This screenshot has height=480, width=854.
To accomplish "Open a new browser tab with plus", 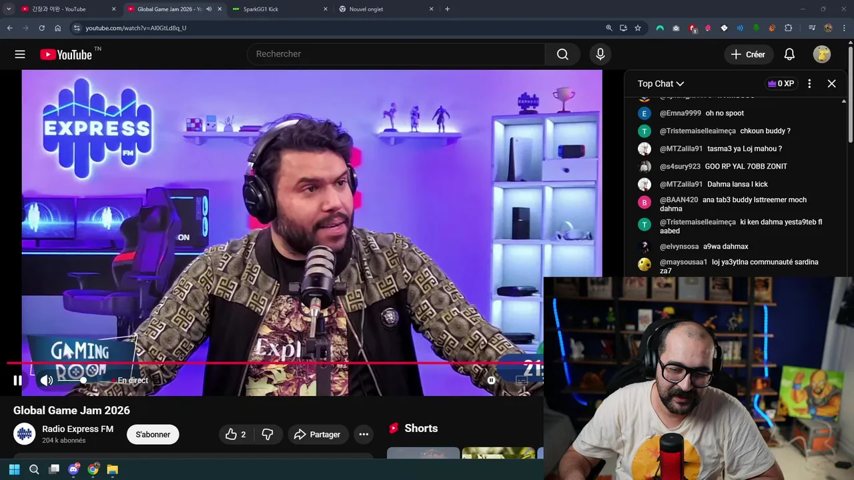I will pos(447,9).
